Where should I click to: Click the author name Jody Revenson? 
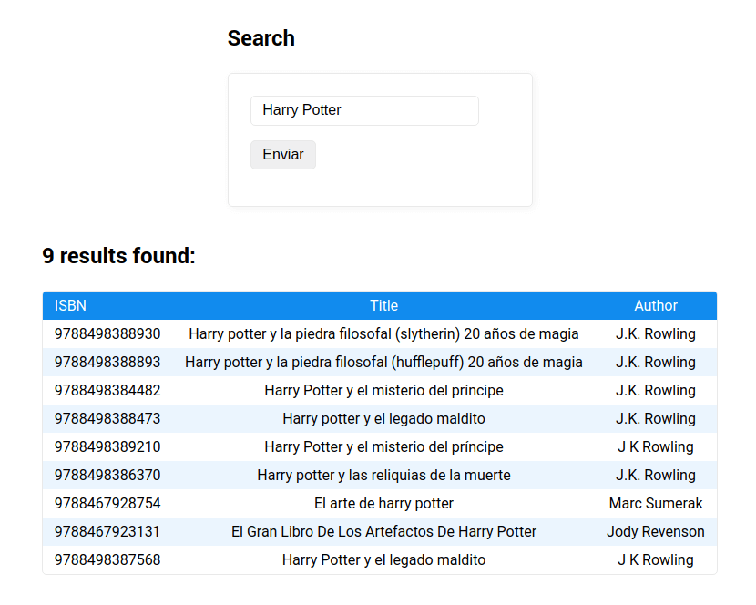click(x=656, y=531)
